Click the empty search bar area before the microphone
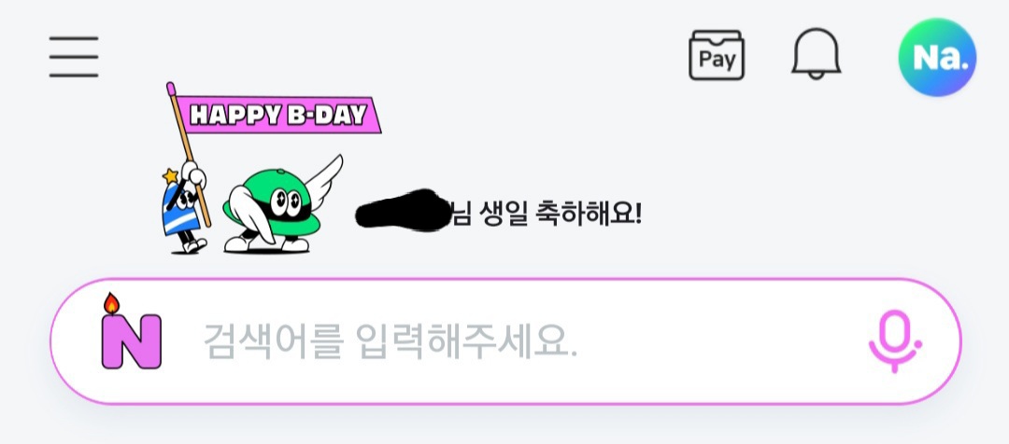1009x444 pixels. pos(720,341)
